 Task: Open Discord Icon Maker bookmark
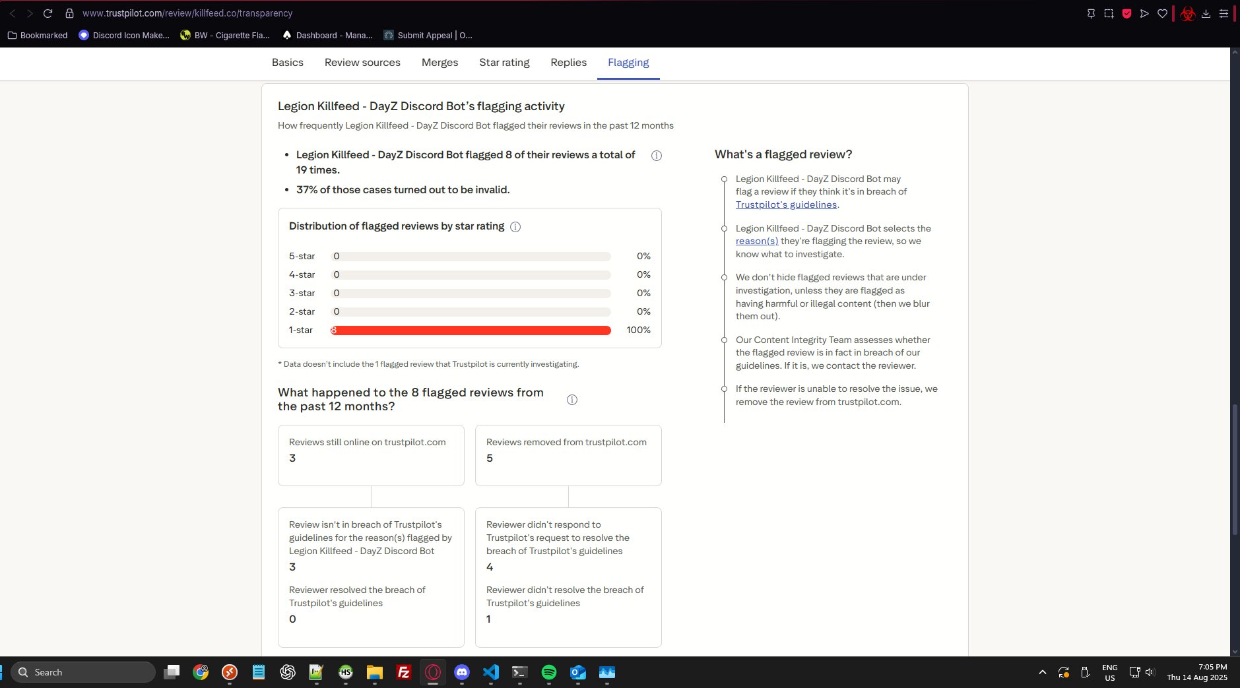[x=124, y=35]
